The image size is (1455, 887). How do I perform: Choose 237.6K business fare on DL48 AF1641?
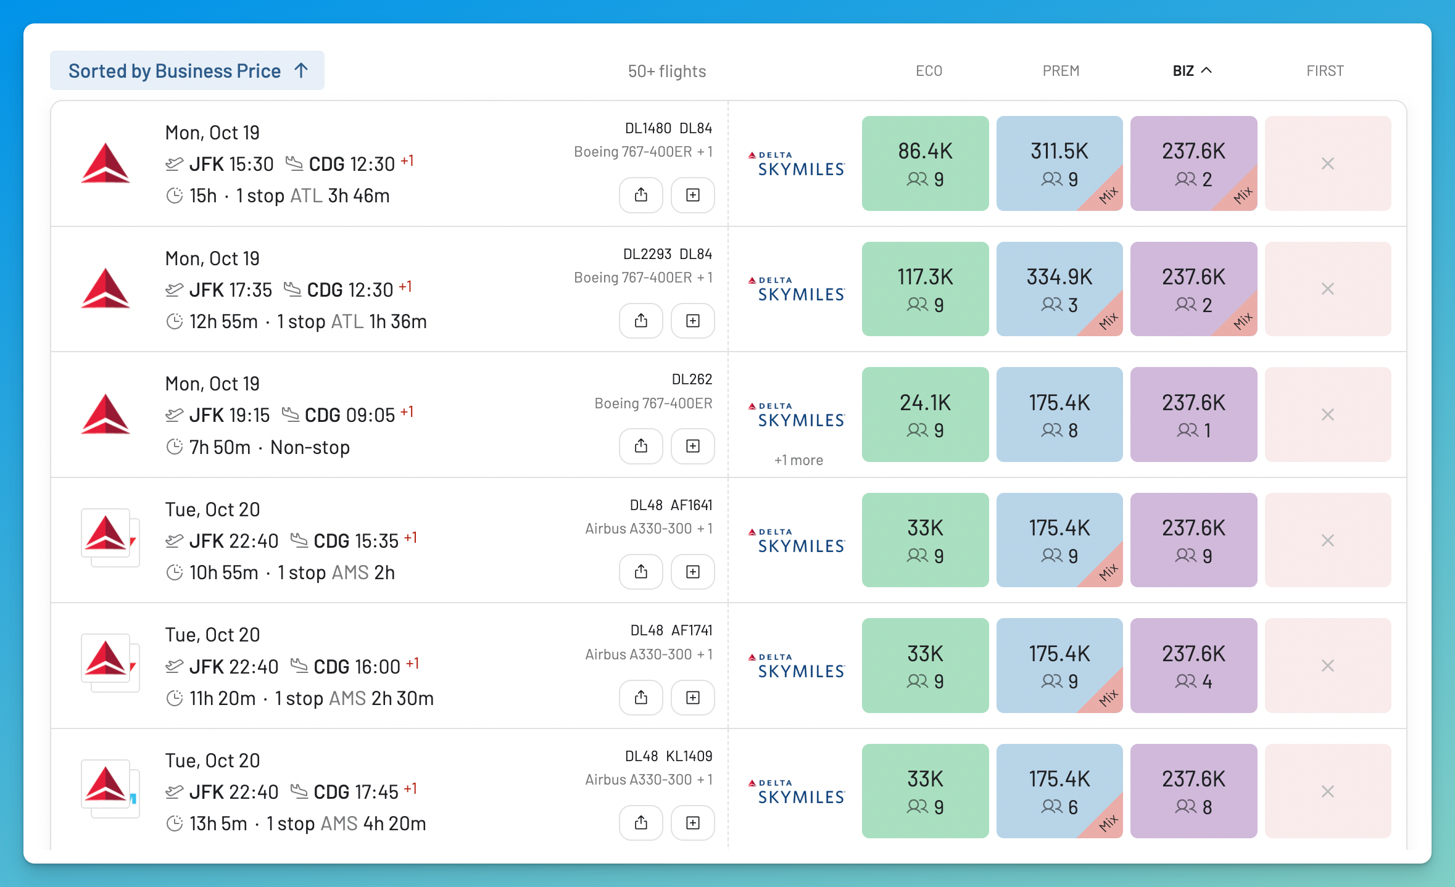[x=1193, y=540]
